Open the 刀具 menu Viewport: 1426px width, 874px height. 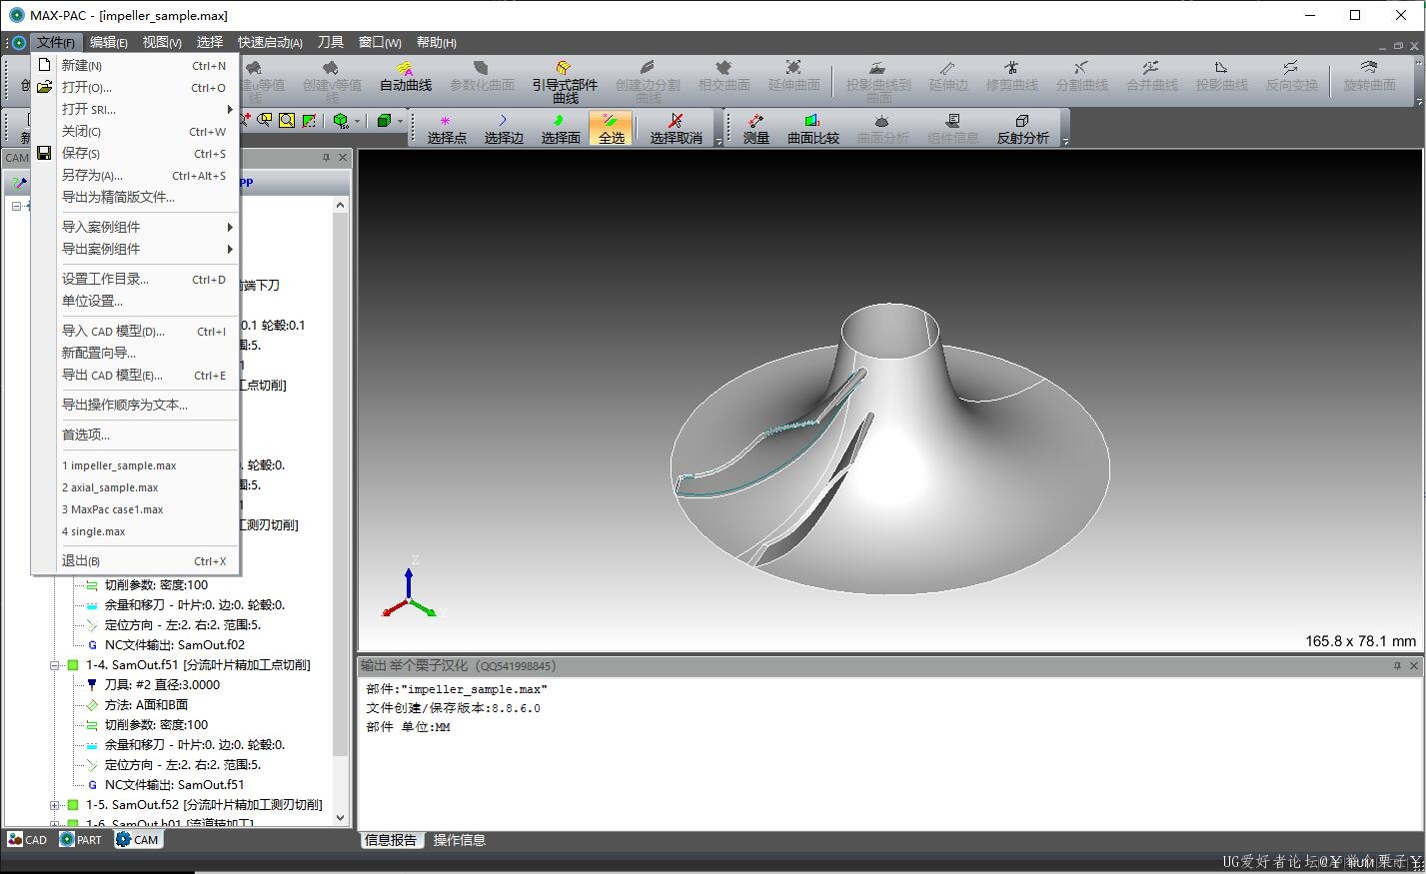pos(331,42)
